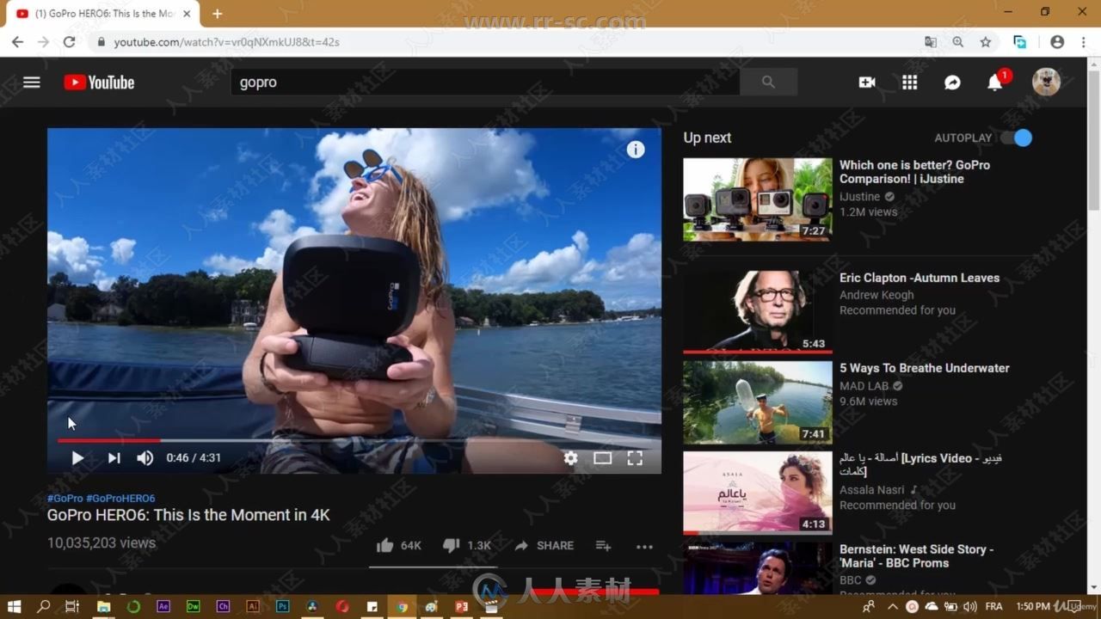Reload the page
Viewport: 1101px width, 619px height.
click(70, 41)
